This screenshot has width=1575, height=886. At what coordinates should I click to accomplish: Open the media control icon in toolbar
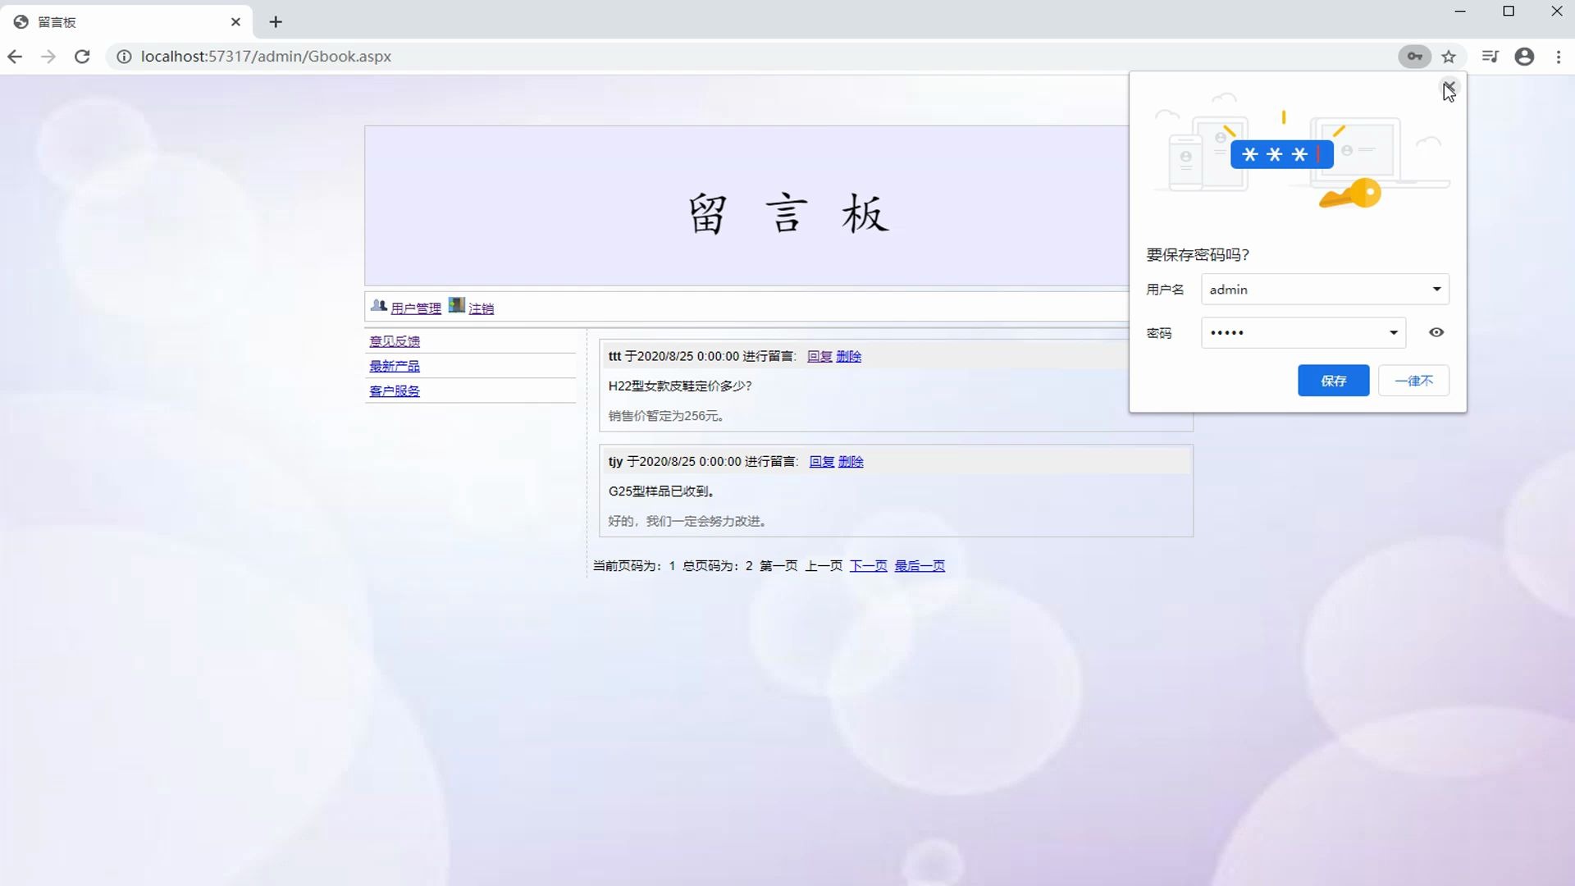pos(1491,57)
